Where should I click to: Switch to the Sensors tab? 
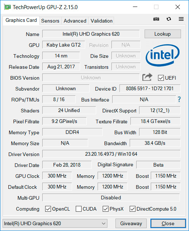pos(50,21)
